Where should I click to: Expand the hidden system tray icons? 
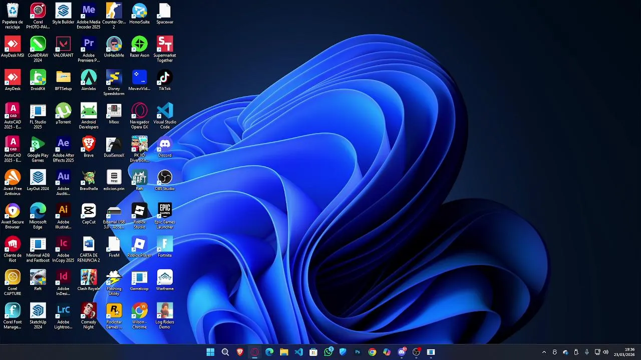click(544, 352)
